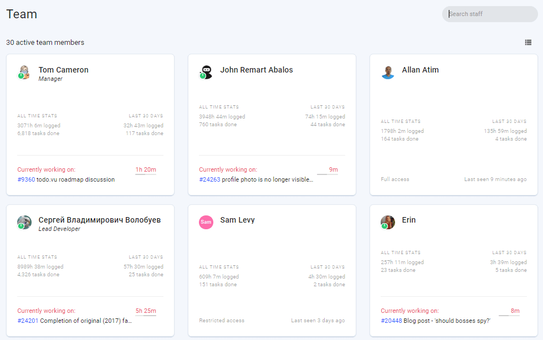Click Сергей's 5h 25m timer progress
This screenshot has width=543, height=340.
pos(145,312)
